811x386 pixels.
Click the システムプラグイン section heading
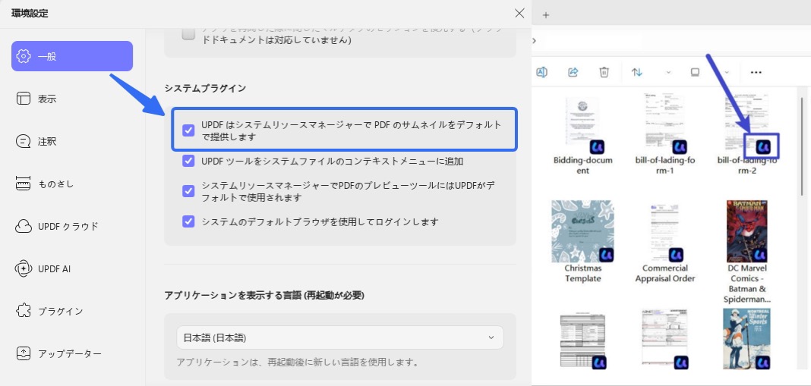[205, 89]
